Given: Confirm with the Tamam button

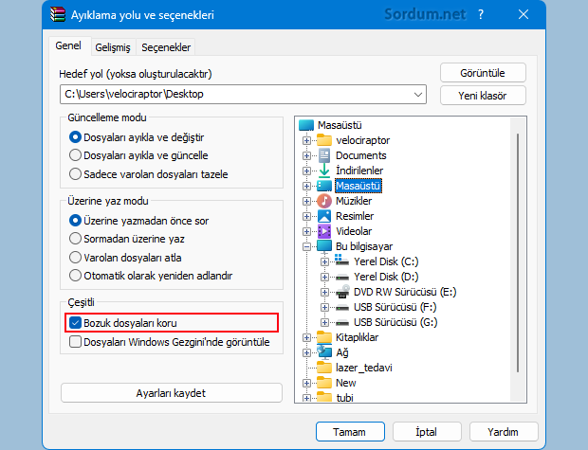Looking at the screenshot, I should [x=350, y=432].
